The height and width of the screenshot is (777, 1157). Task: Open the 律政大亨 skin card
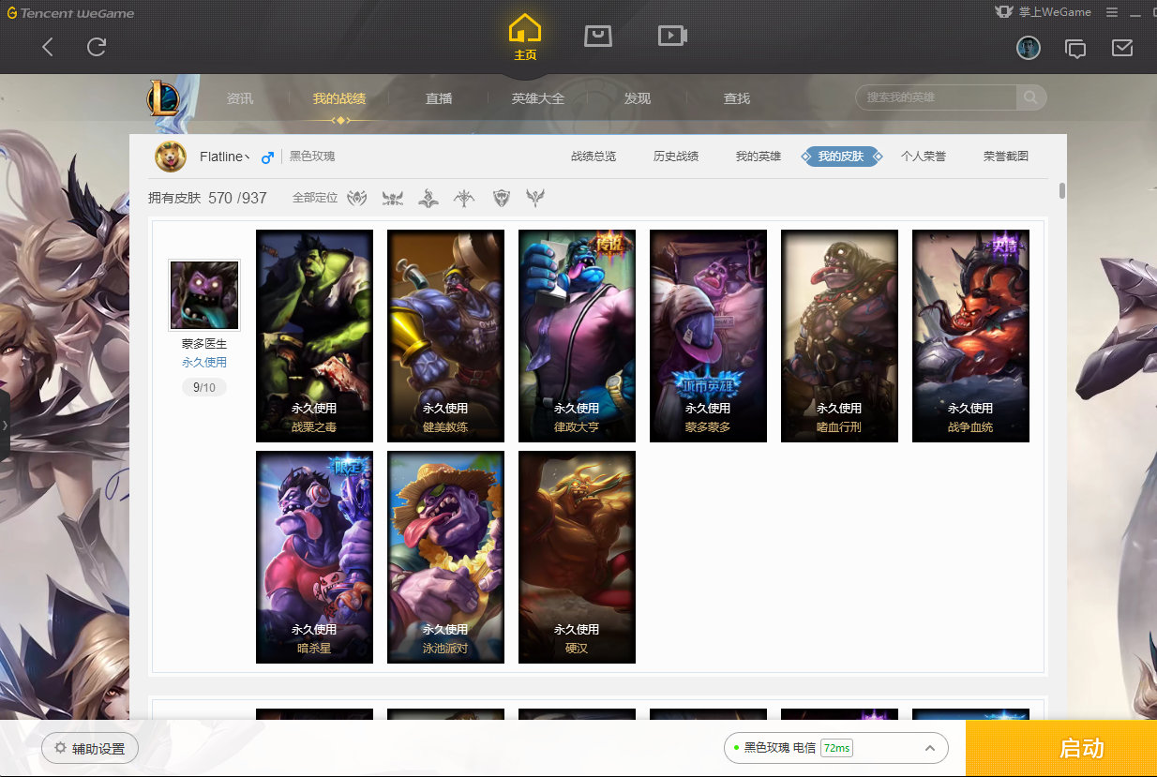click(577, 336)
